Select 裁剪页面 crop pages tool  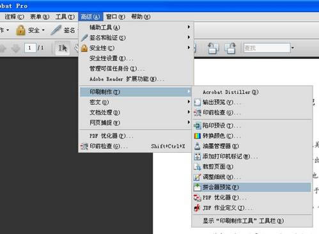(252, 167)
